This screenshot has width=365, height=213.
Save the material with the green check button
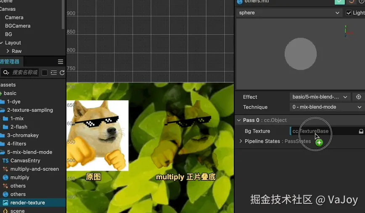[339, 2]
